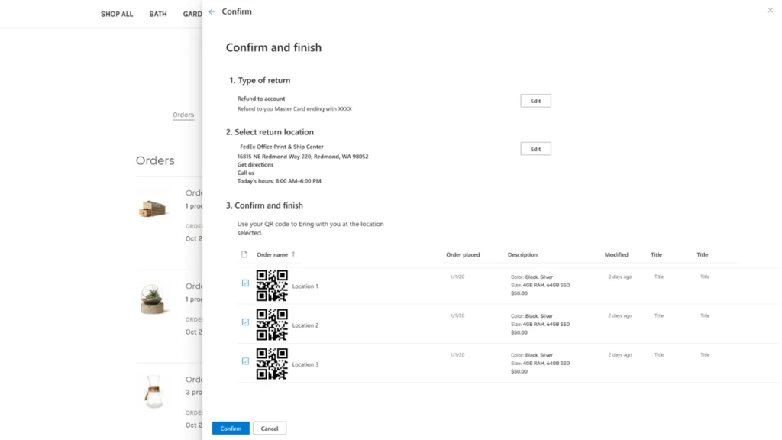Image resolution: width=782 pixels, height=440 pixels.
Task: Open the BATH menu
Action: click(157, 14)
